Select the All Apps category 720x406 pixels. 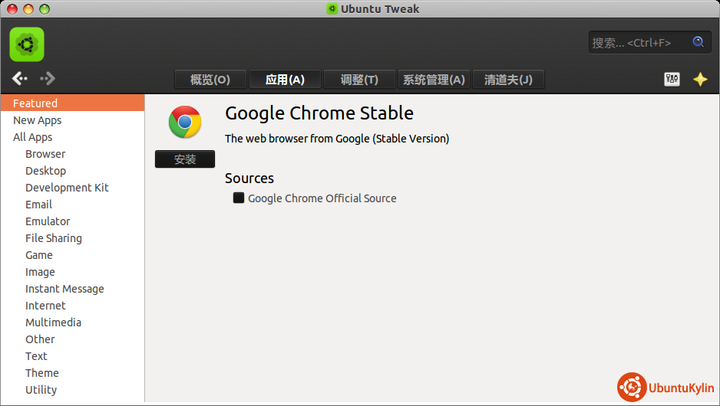click(x=33, y=137)
